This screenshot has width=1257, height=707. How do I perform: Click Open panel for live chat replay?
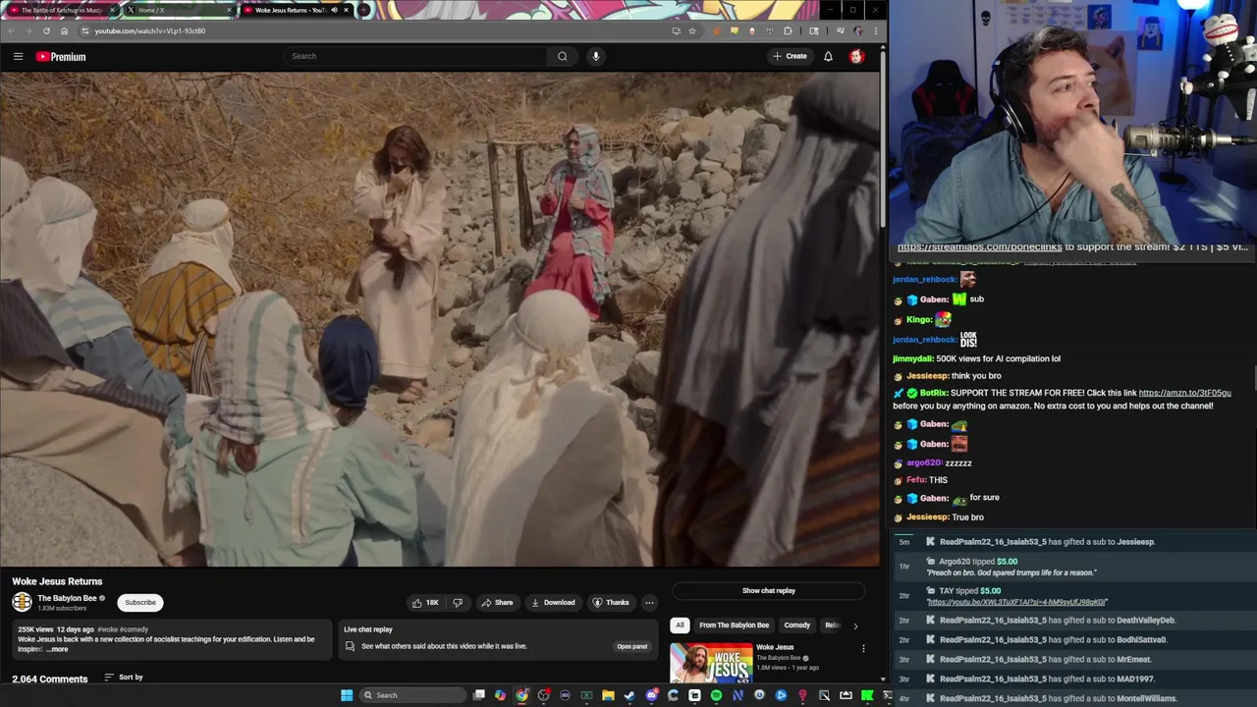pyautogui.click(x=632, y=646)
